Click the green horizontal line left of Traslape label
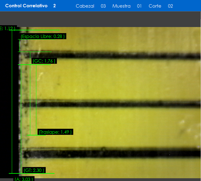 33,135
